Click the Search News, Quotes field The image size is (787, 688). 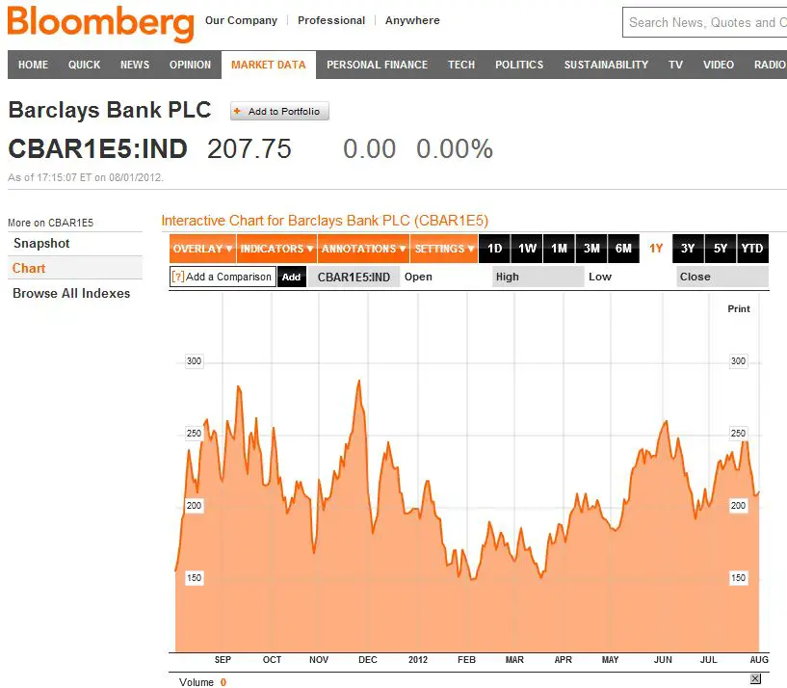click(x=705, y=22)
